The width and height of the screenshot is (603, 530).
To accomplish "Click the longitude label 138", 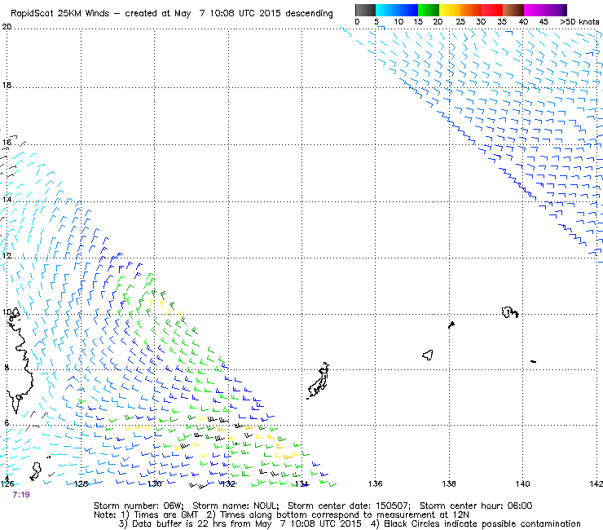I will pyautogui.click(x=449, y=484).
